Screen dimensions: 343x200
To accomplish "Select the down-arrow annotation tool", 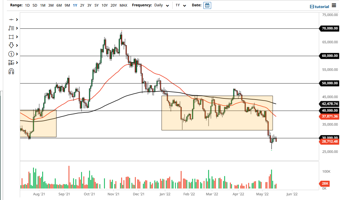I will (x=11, y=45).
